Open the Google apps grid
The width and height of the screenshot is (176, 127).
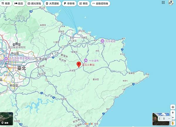(163, 2)
